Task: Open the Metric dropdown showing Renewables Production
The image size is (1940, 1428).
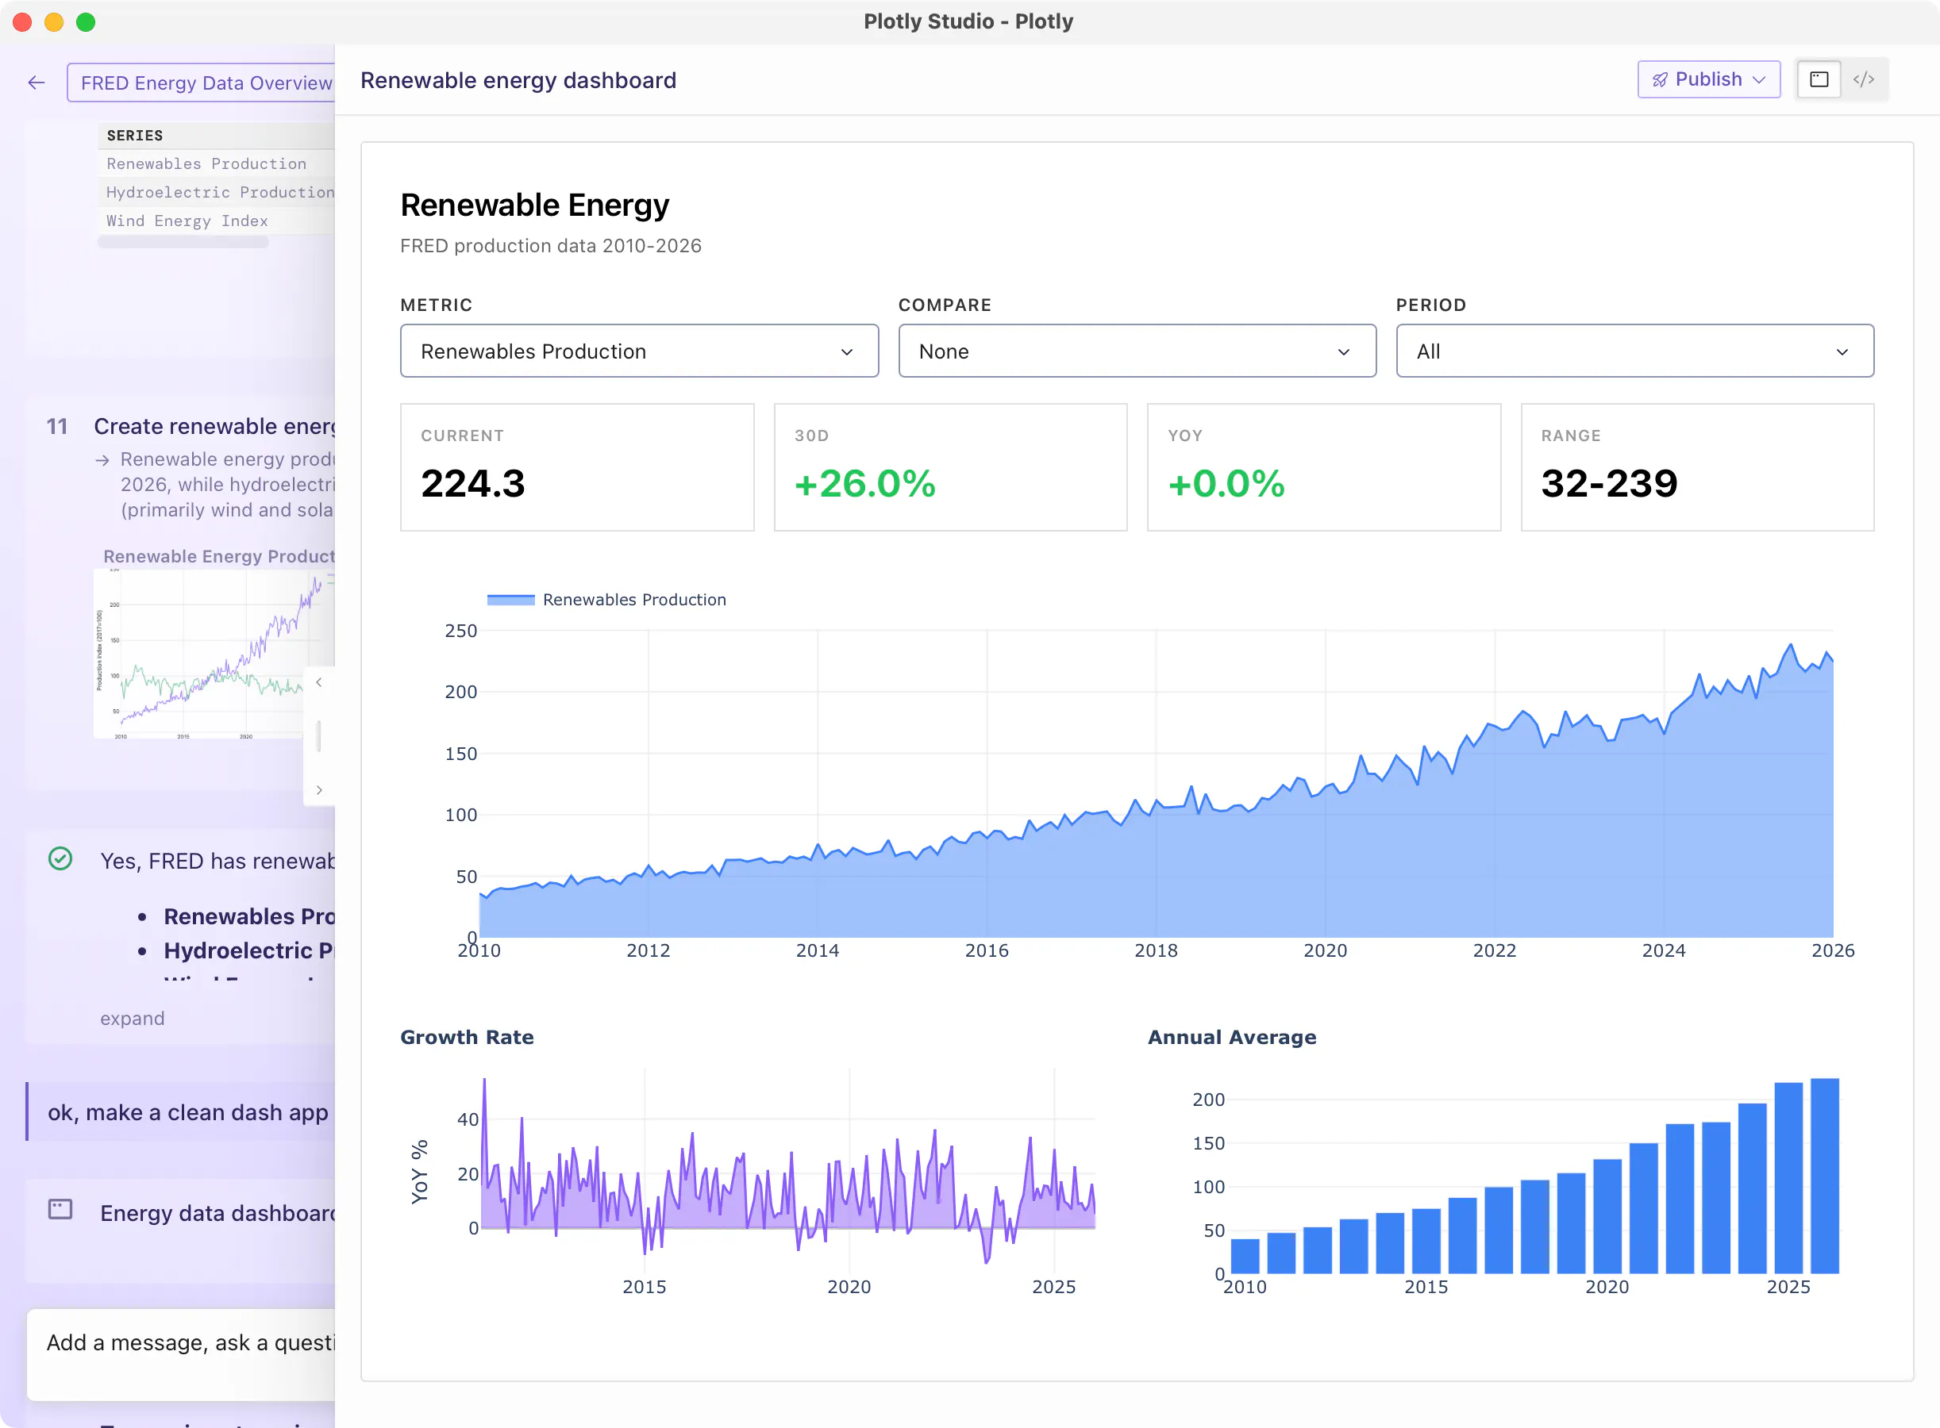Action: click(639, 351)
